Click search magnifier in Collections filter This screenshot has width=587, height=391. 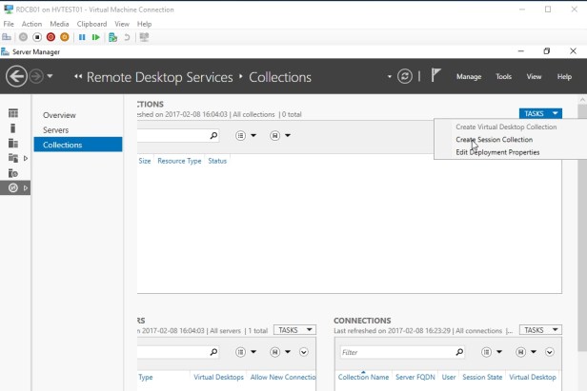213,136
